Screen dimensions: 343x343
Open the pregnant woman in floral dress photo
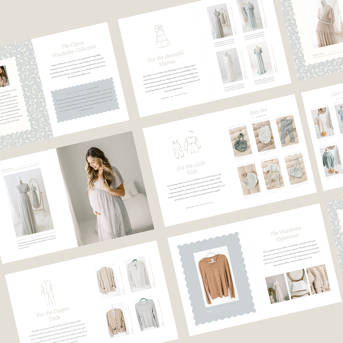pyautogui.click(x=105, y=189)
